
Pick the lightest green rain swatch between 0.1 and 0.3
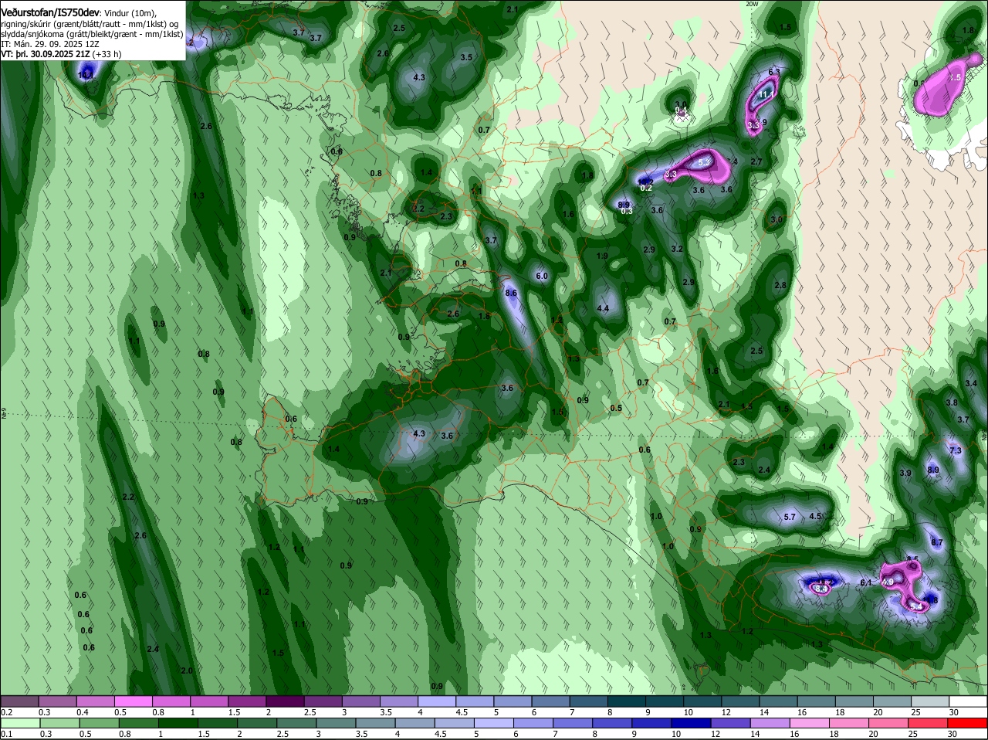19,723
